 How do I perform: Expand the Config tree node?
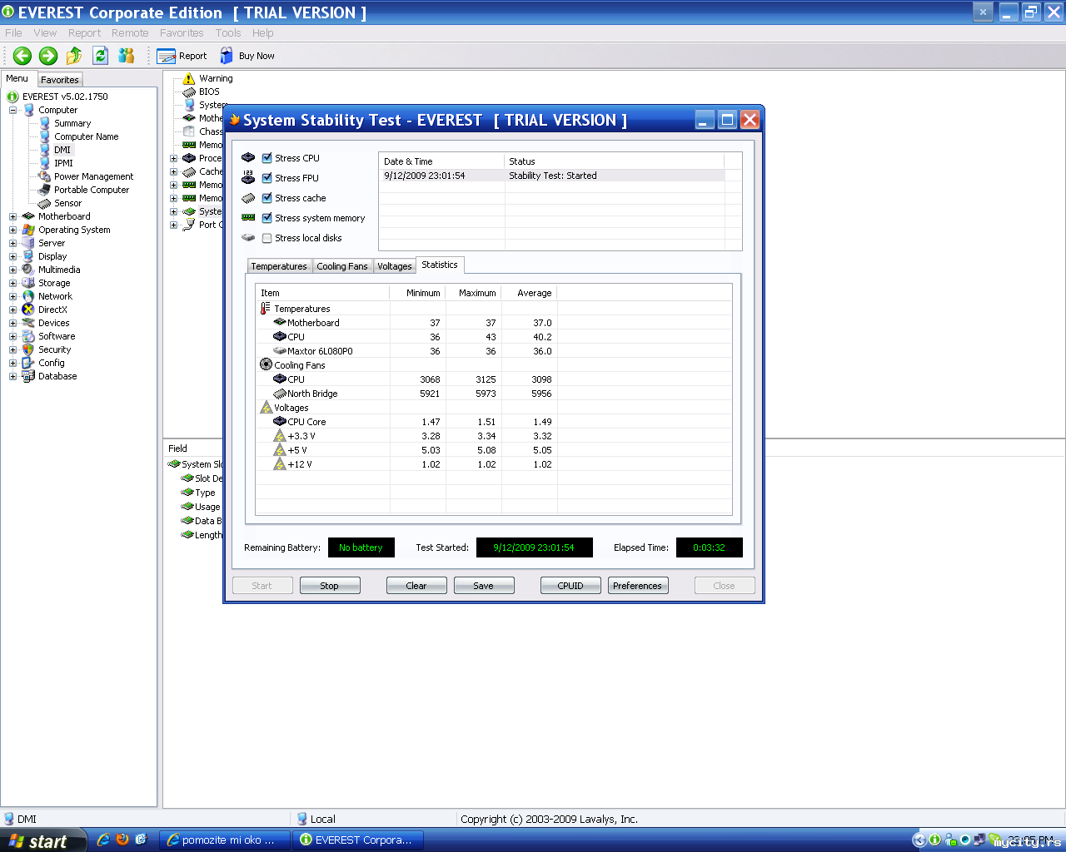[13, 363]
